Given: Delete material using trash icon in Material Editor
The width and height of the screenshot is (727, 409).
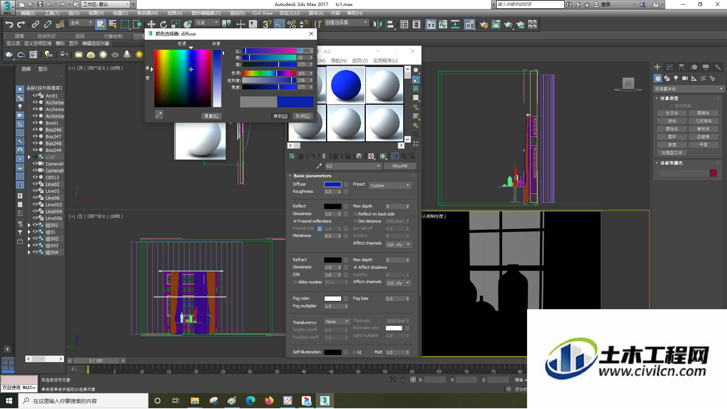Looking at the screenshot, I should tap(324, 156).
